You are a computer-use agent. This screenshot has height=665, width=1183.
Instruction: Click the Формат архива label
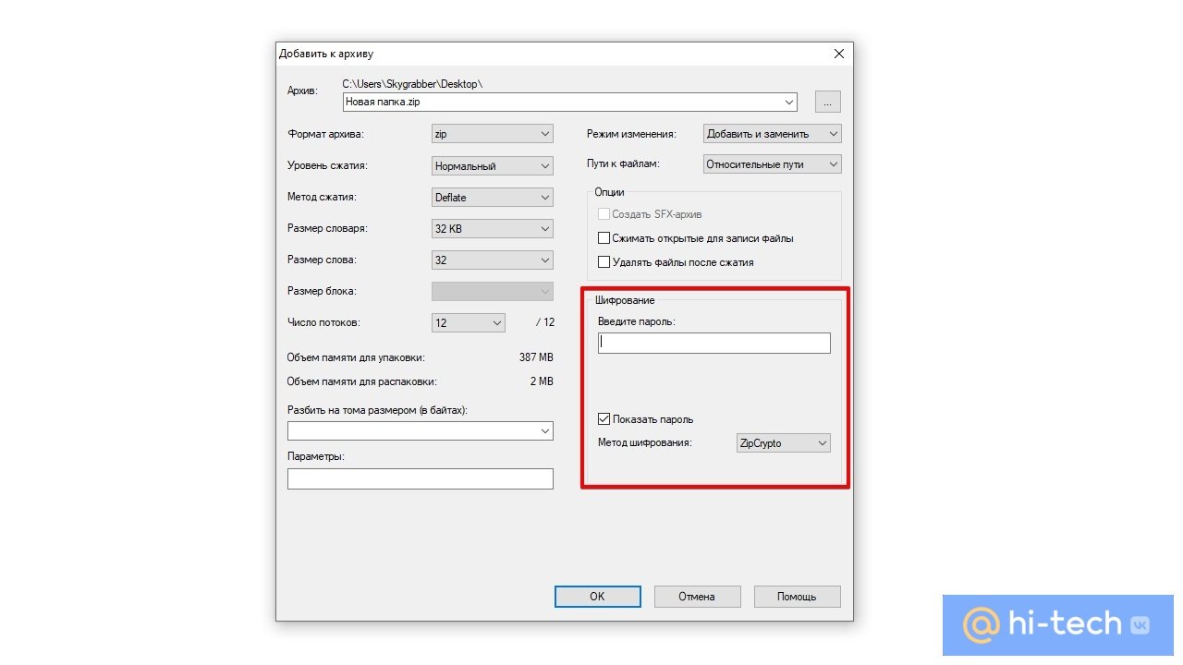[x=326, y=134]
